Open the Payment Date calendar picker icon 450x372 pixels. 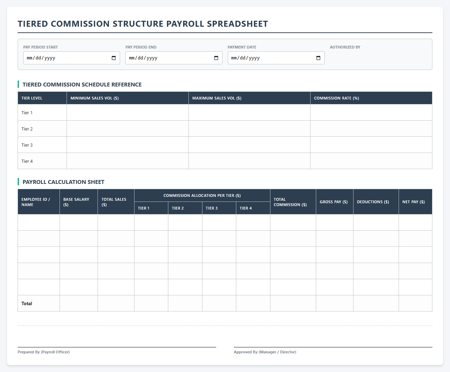(318, 58)
